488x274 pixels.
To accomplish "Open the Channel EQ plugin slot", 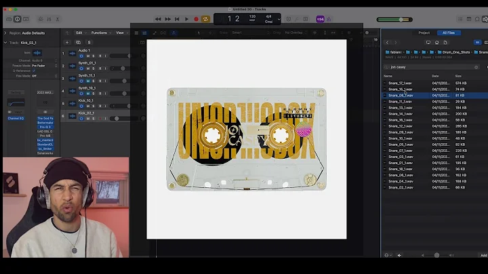I will [x=16, y=118].
